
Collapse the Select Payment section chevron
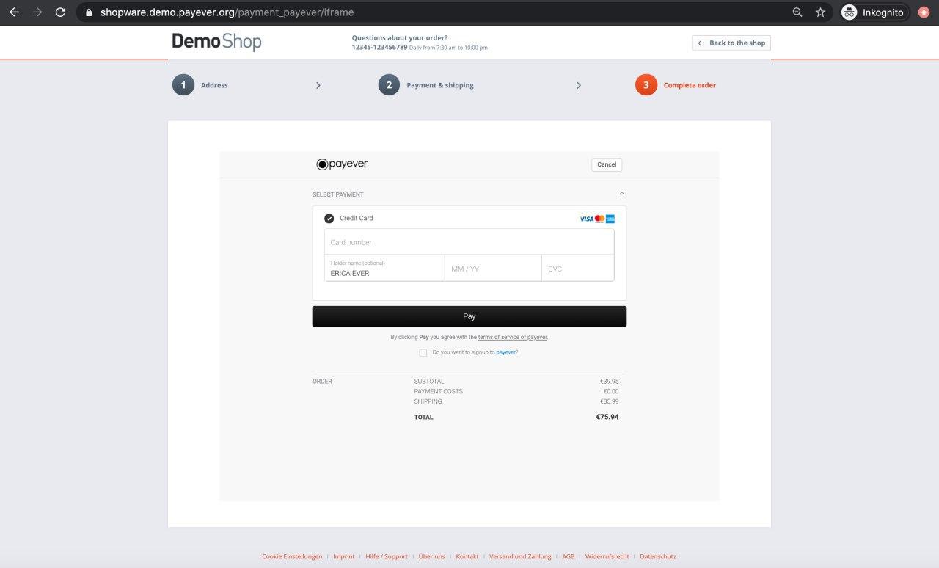coord(622,194)
